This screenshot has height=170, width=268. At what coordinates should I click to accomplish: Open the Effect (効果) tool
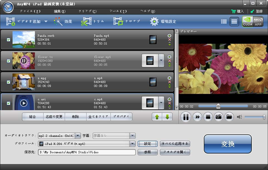tap(63, 21)
